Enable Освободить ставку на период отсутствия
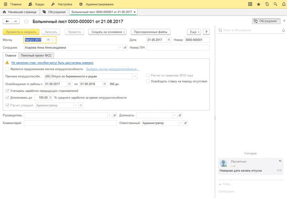Screen dimensions: 287x198 tap(148, 81)
